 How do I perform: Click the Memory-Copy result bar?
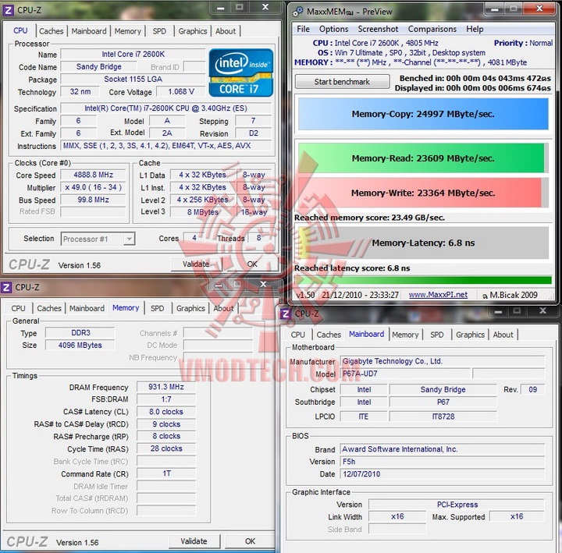pos(423,114)
